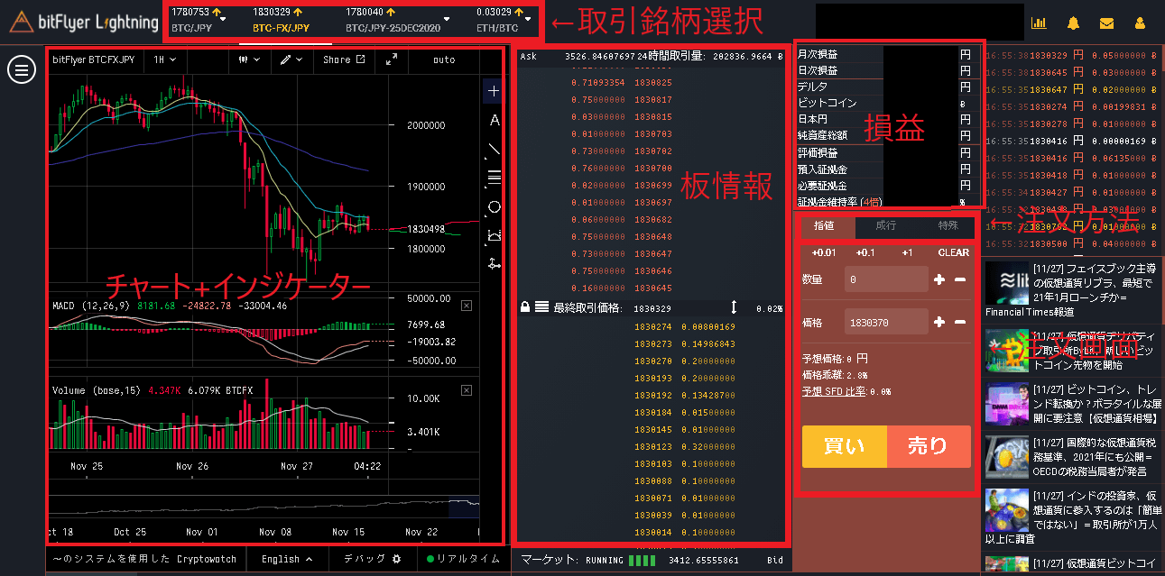
Task: Expand the ETH/BTC dropdown arrow
Action: coord(527,17)
